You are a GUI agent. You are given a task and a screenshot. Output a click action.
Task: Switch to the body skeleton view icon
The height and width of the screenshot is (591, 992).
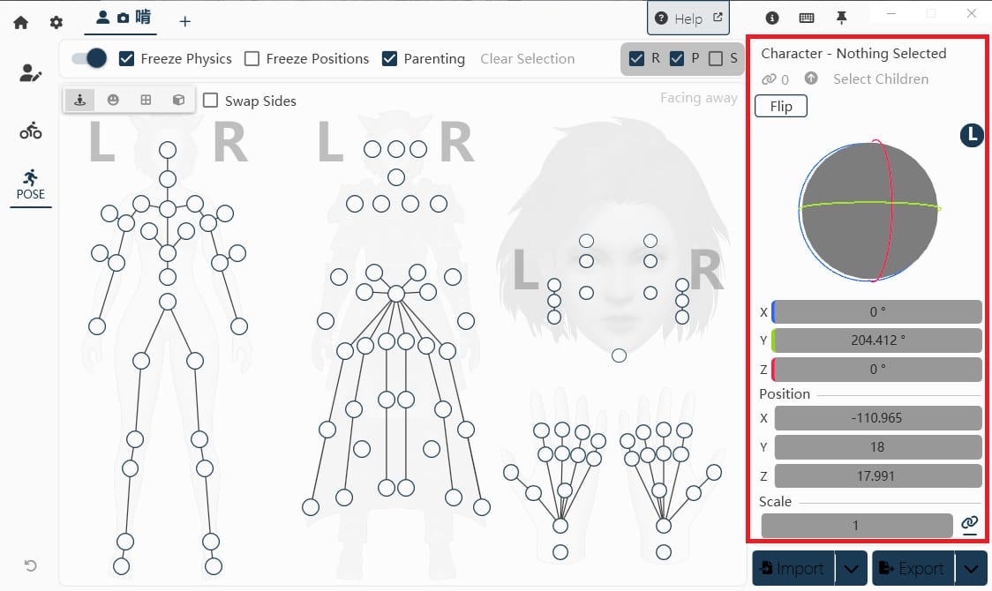coord(79,100)
